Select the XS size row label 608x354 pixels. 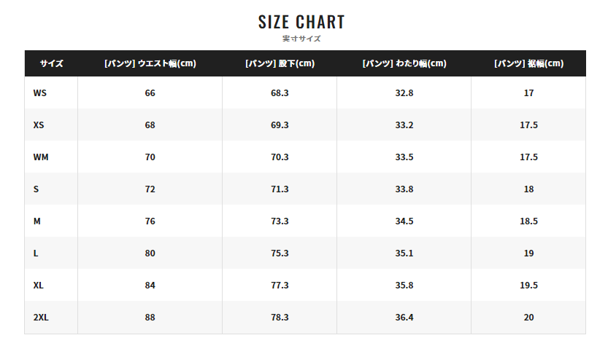(39, 125)
